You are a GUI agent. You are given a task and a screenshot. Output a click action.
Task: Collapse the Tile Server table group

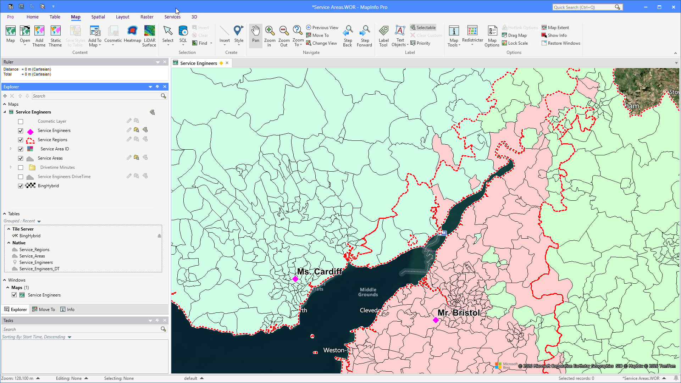9,229
